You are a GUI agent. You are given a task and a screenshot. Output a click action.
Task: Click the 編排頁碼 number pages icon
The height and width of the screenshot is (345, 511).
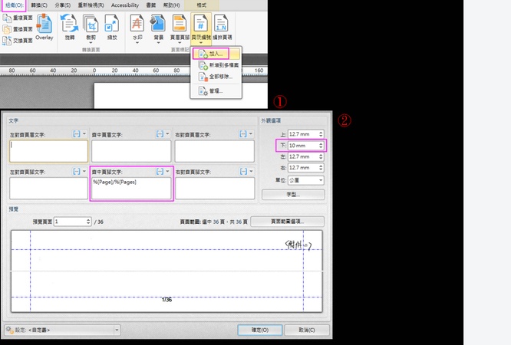tap(222, 24)
